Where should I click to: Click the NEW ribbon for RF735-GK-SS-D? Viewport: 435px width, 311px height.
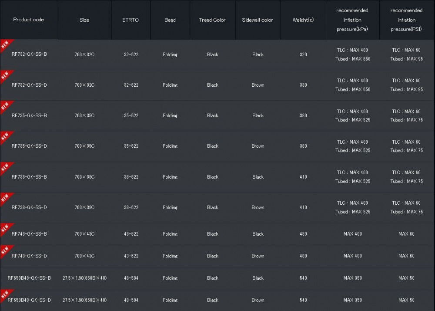coord(5,136)
